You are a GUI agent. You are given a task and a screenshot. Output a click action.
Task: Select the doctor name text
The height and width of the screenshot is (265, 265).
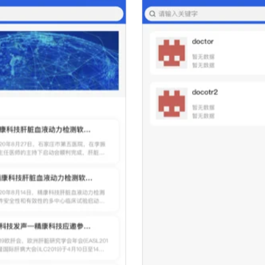coord(202,41)
